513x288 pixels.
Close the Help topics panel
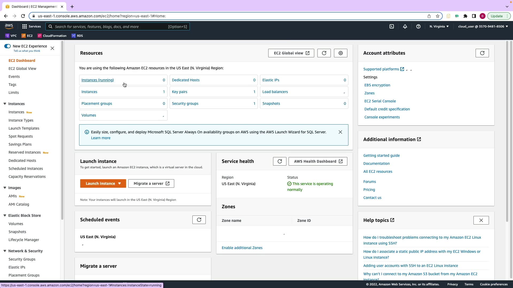click(481, 220)
